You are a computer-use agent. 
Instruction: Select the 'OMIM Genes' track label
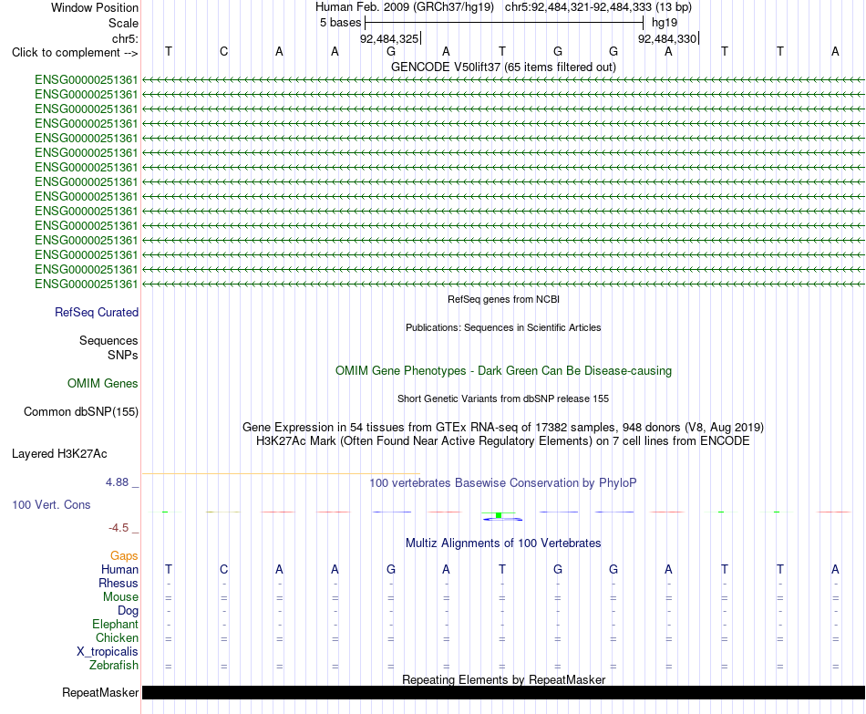(x=103, y=384)
